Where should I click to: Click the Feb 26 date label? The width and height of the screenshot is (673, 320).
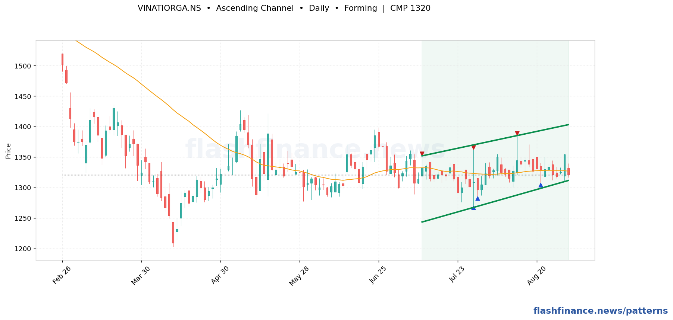(62, 276)
